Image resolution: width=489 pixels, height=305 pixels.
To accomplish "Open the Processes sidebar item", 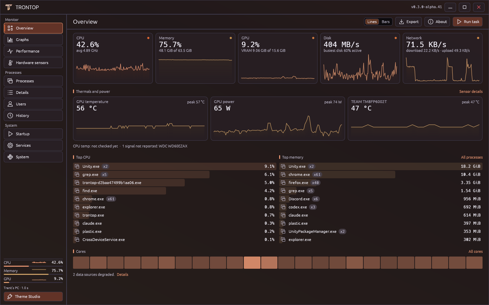I will (33, 81).
